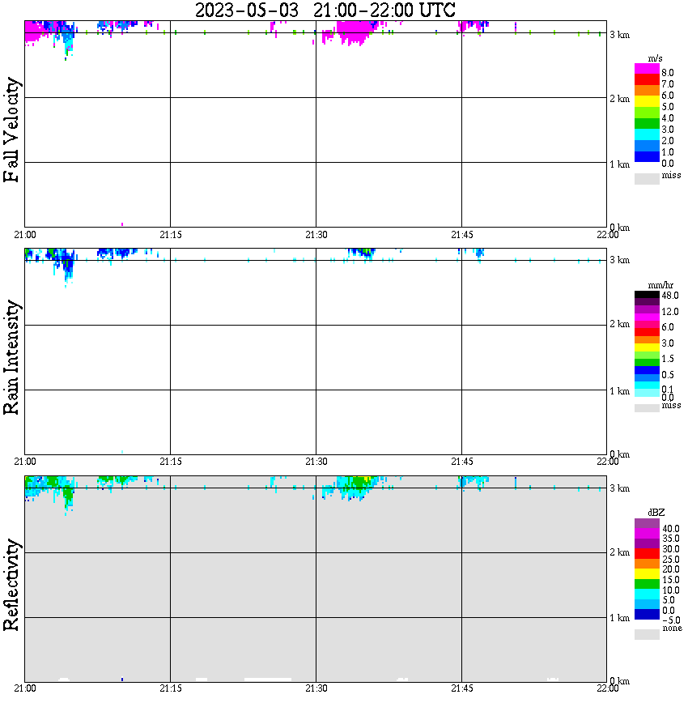The image size is (688, 703).
Task: Pick the green 10.0 swatch in dBZ legend
Action: tap(647, 584)
